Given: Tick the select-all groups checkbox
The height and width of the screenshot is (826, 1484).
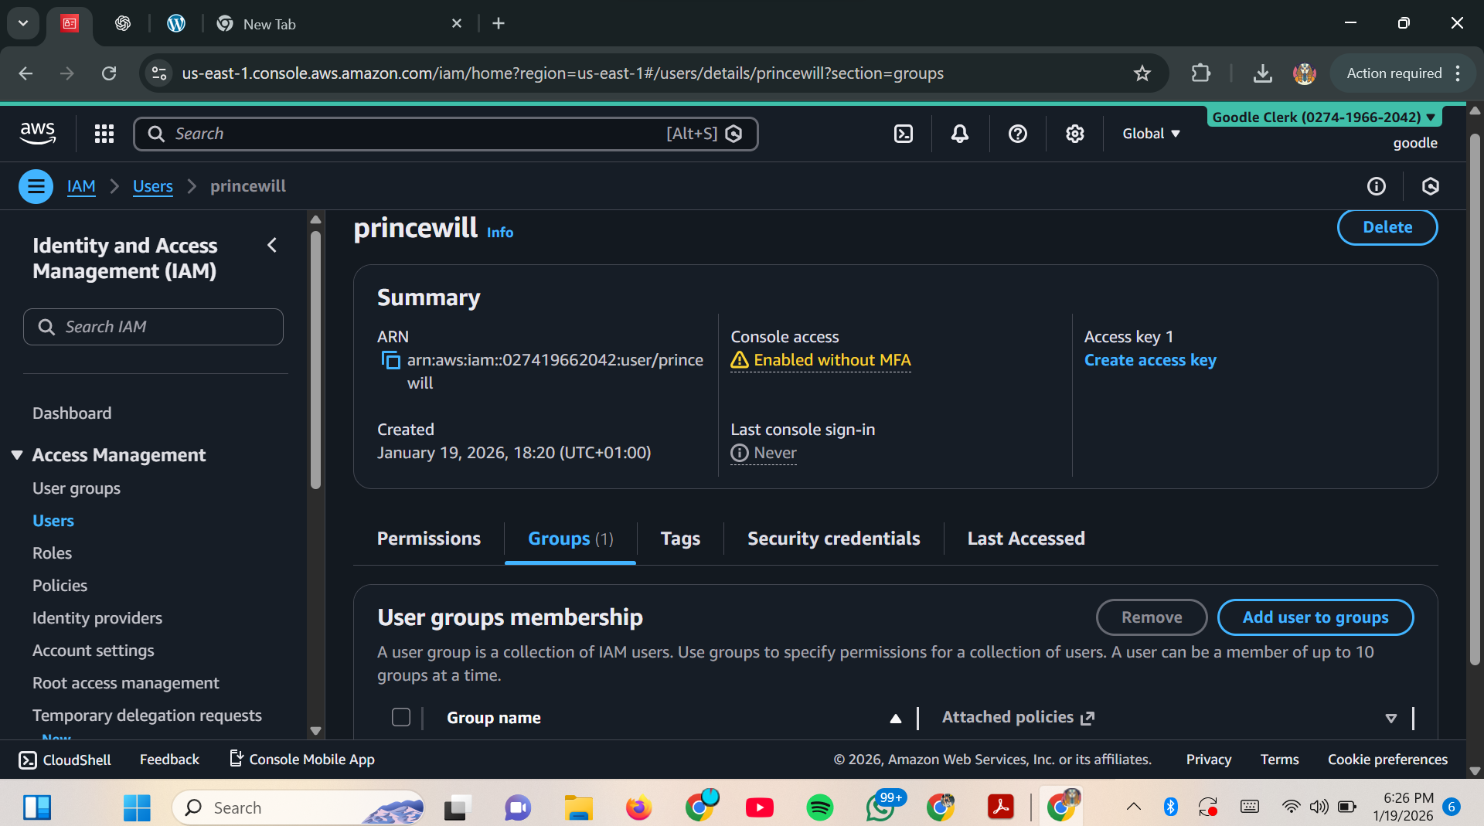Looking at the screenshot, I should (401, 717).
